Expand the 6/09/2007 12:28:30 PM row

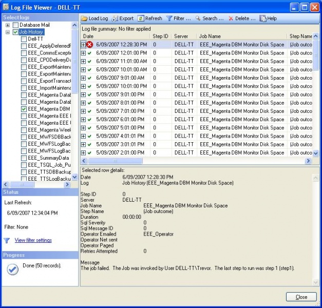[x=83, y=45]
